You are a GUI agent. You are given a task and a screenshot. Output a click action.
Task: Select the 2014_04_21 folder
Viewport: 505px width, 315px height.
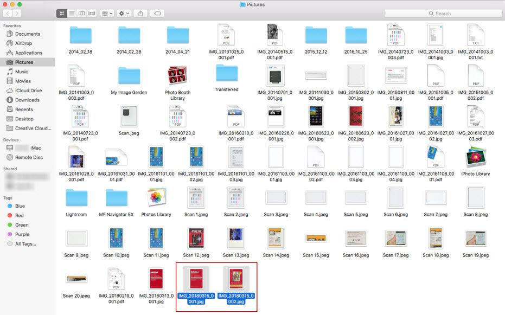click(178, 35)
